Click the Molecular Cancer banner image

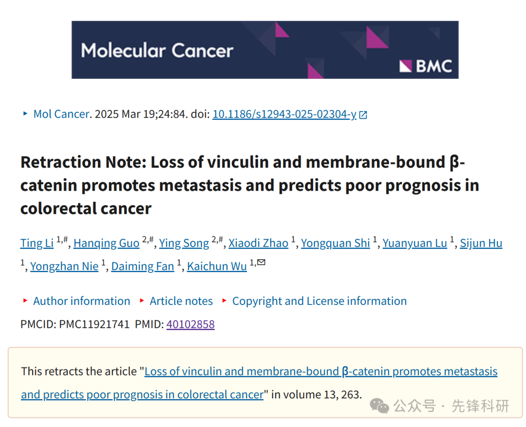265,50
